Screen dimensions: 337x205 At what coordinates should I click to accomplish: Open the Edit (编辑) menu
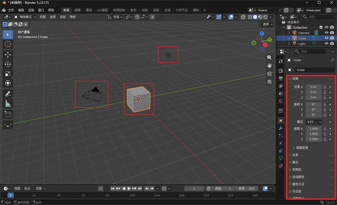coord(21,10)
